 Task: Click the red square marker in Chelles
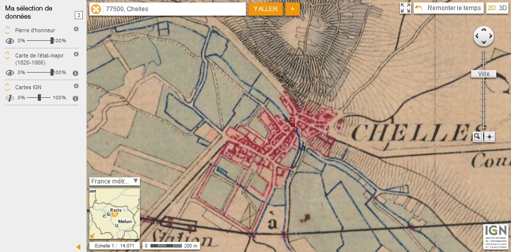coord(293,125)
